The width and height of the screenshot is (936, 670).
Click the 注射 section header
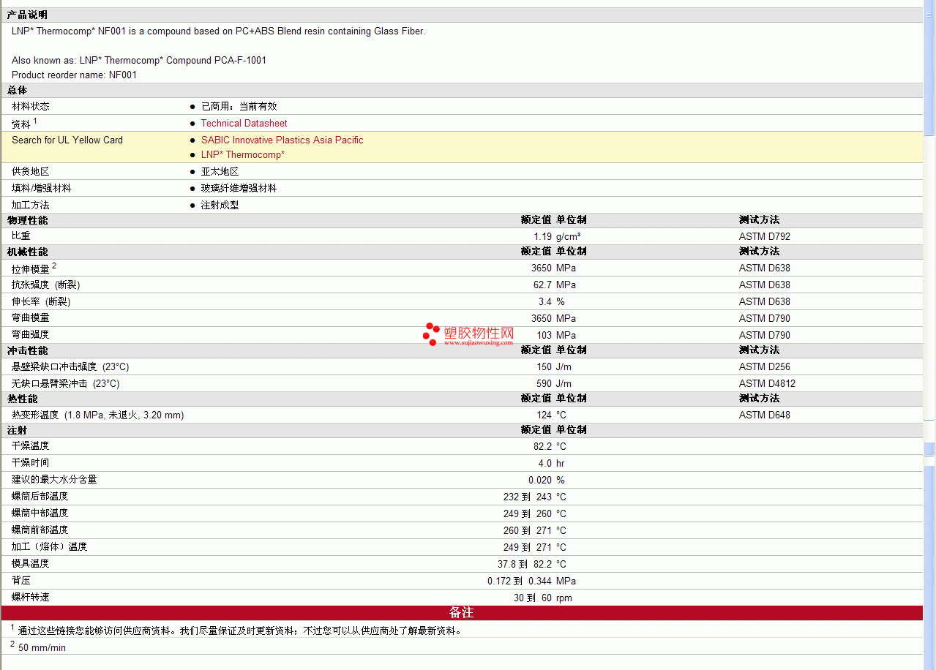coord(18,430)
